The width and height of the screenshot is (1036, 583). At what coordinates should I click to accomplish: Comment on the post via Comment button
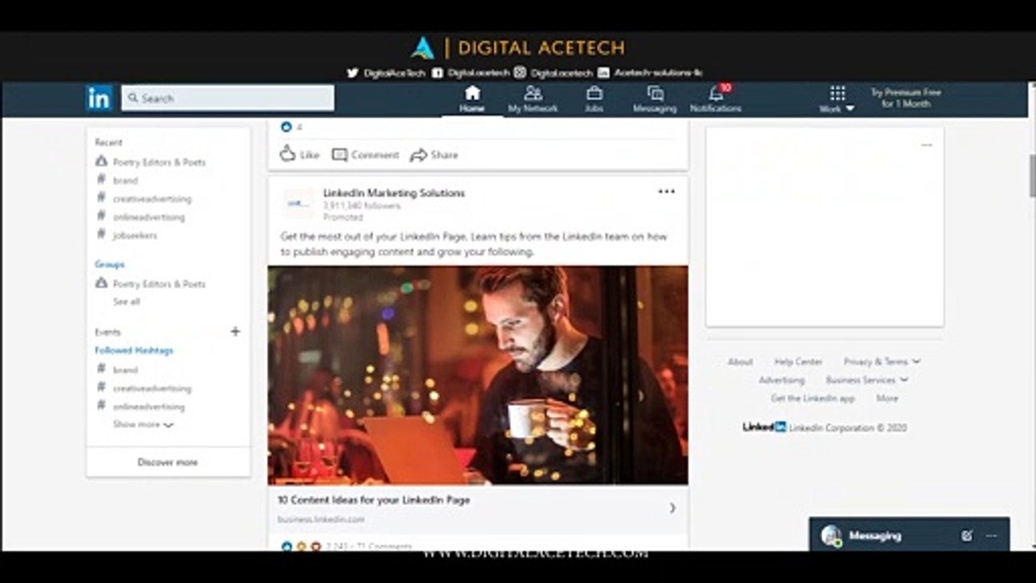point(366,155)
